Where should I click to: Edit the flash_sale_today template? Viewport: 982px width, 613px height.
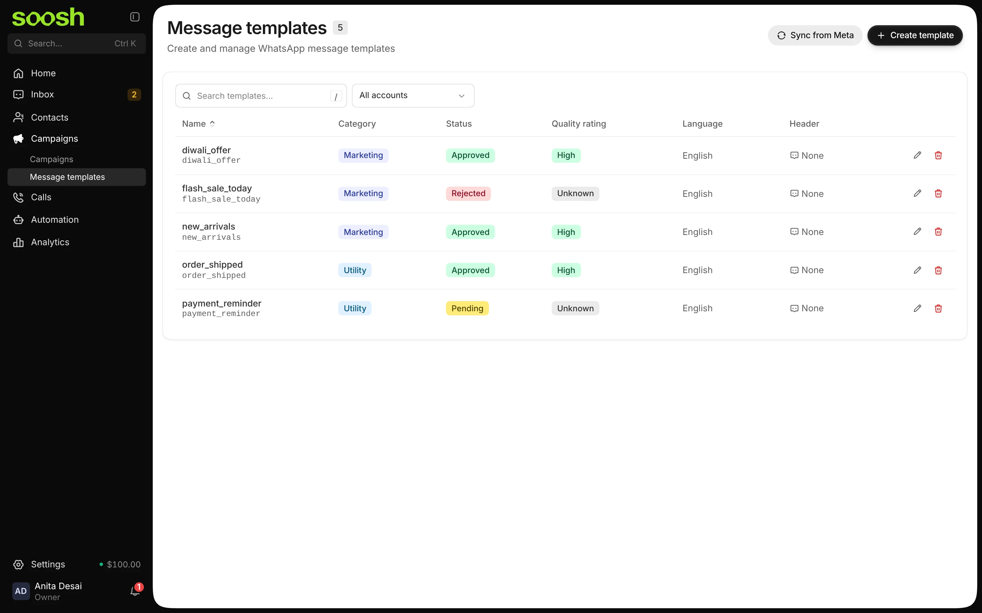918,193
